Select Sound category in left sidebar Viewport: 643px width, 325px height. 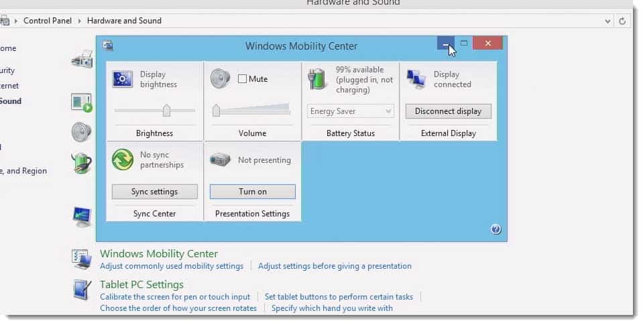click(11, 101)
